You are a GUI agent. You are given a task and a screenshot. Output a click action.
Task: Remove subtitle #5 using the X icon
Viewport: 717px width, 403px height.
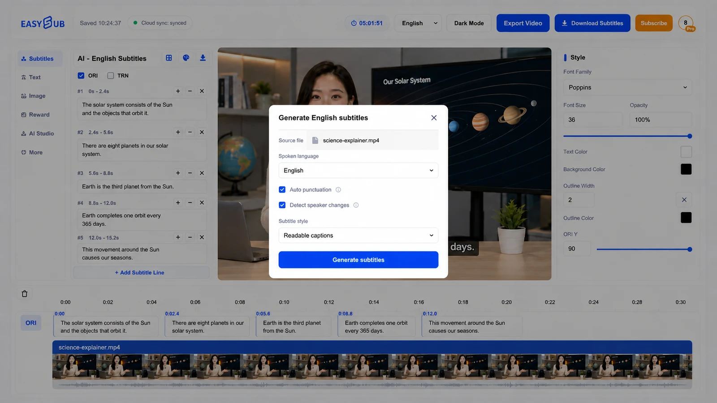click(x=202, y=237)
